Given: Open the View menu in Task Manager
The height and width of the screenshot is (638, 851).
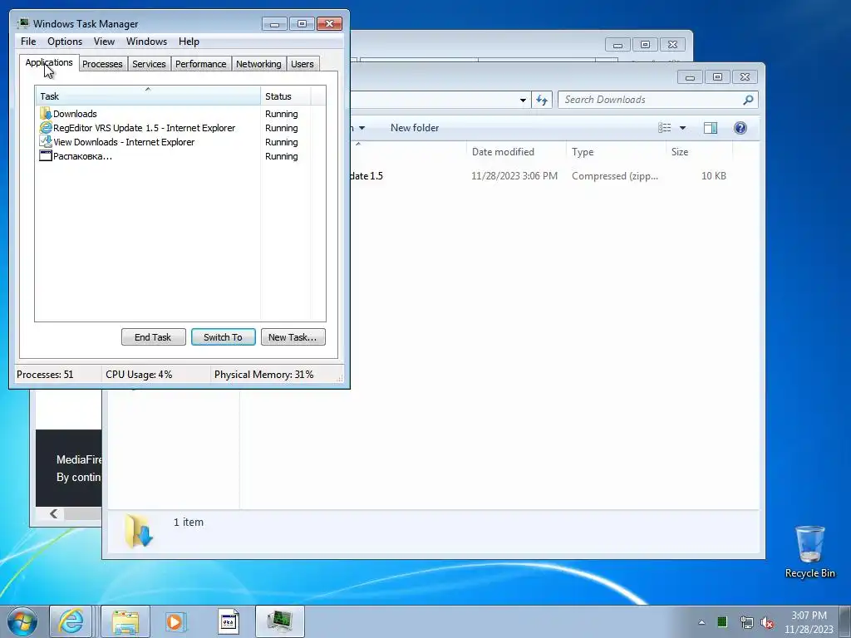Looking at the screenshot, I should (x=104, y=42).
